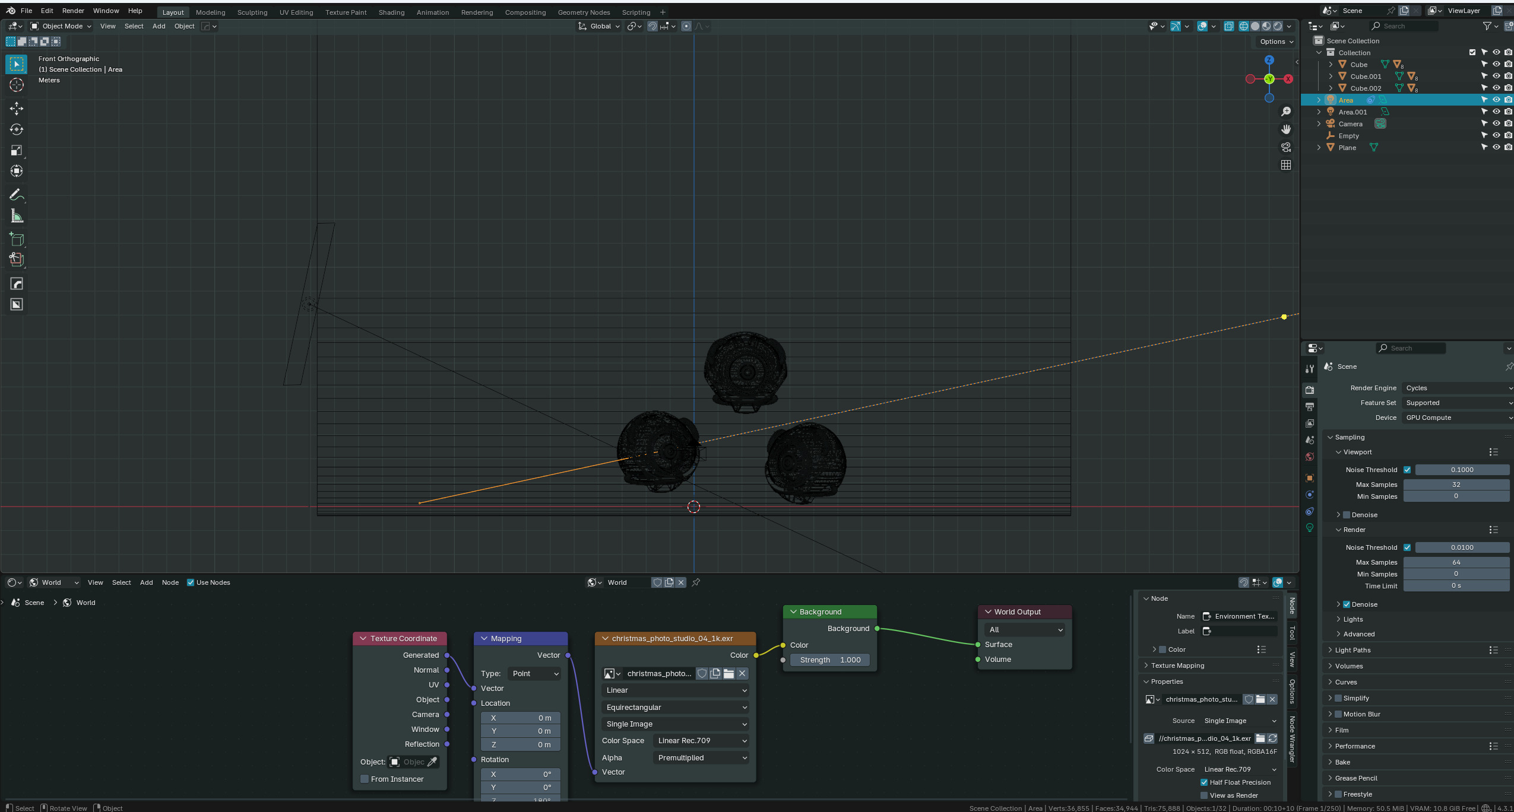Switch to the Shading workspace tab

(x=391, y=12)
